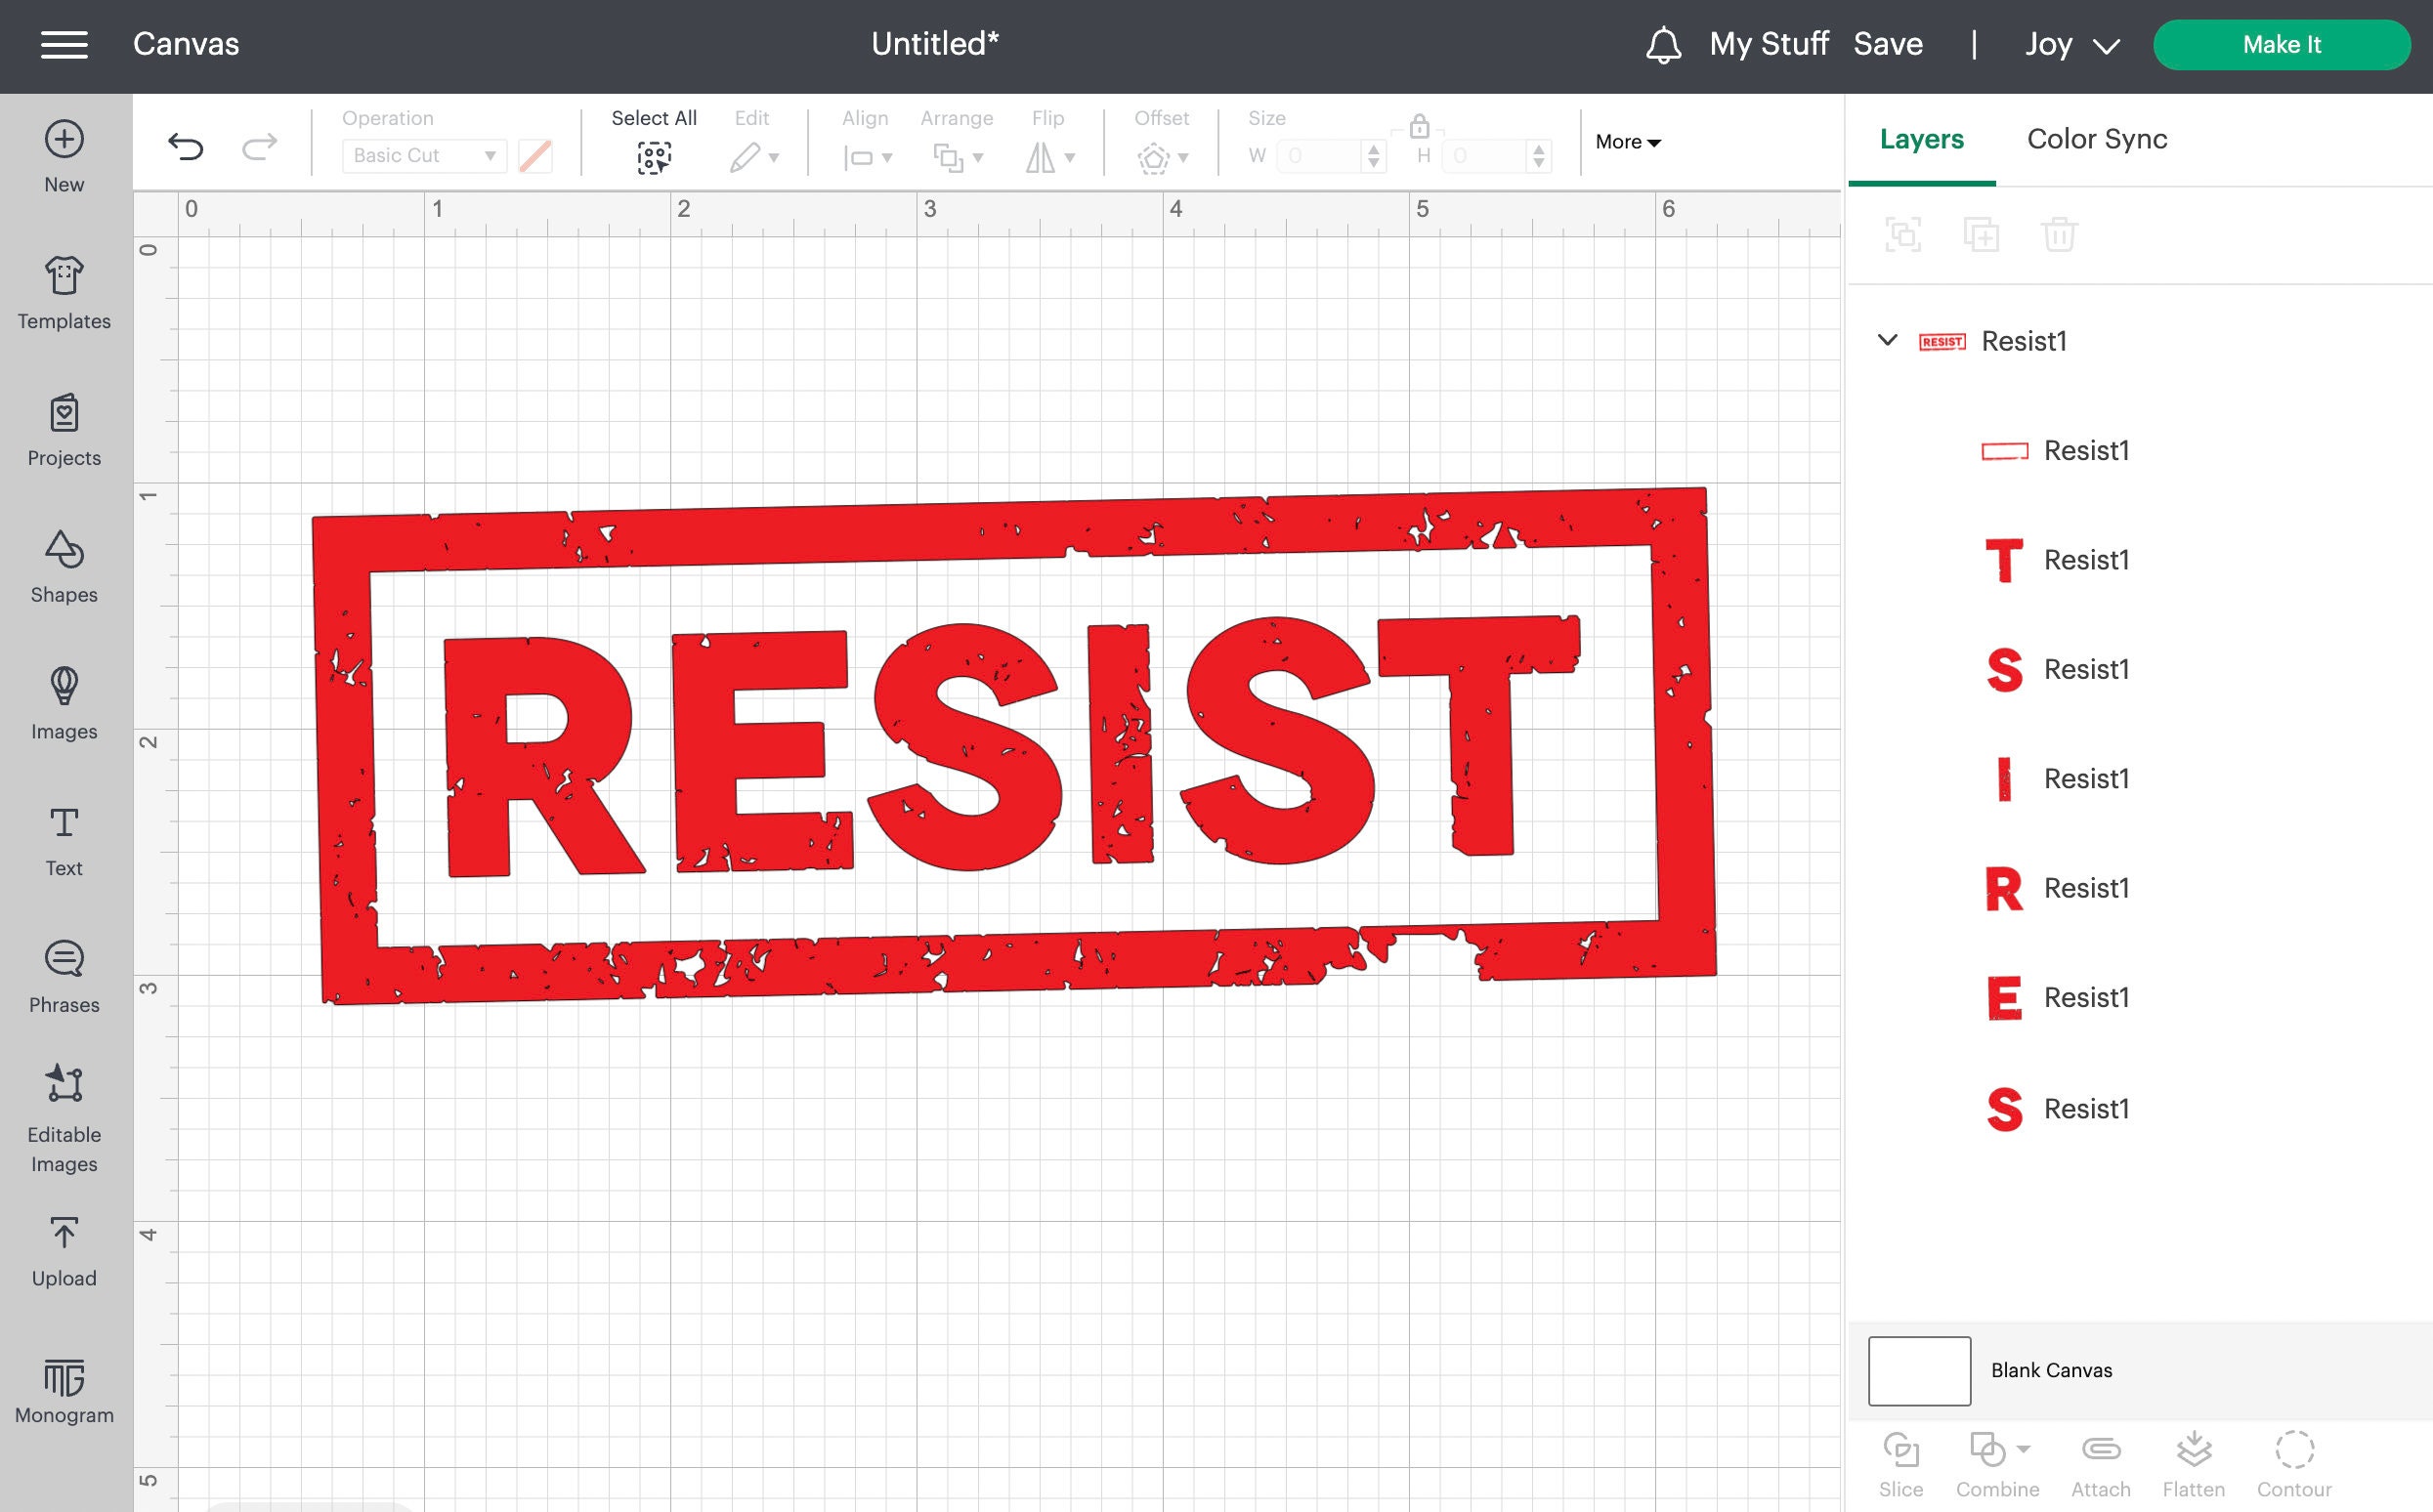The height and width of the screenshot is (1512, 2433).
Task: Open the Basic Cut operation dropdown
Action: (422, 156)
